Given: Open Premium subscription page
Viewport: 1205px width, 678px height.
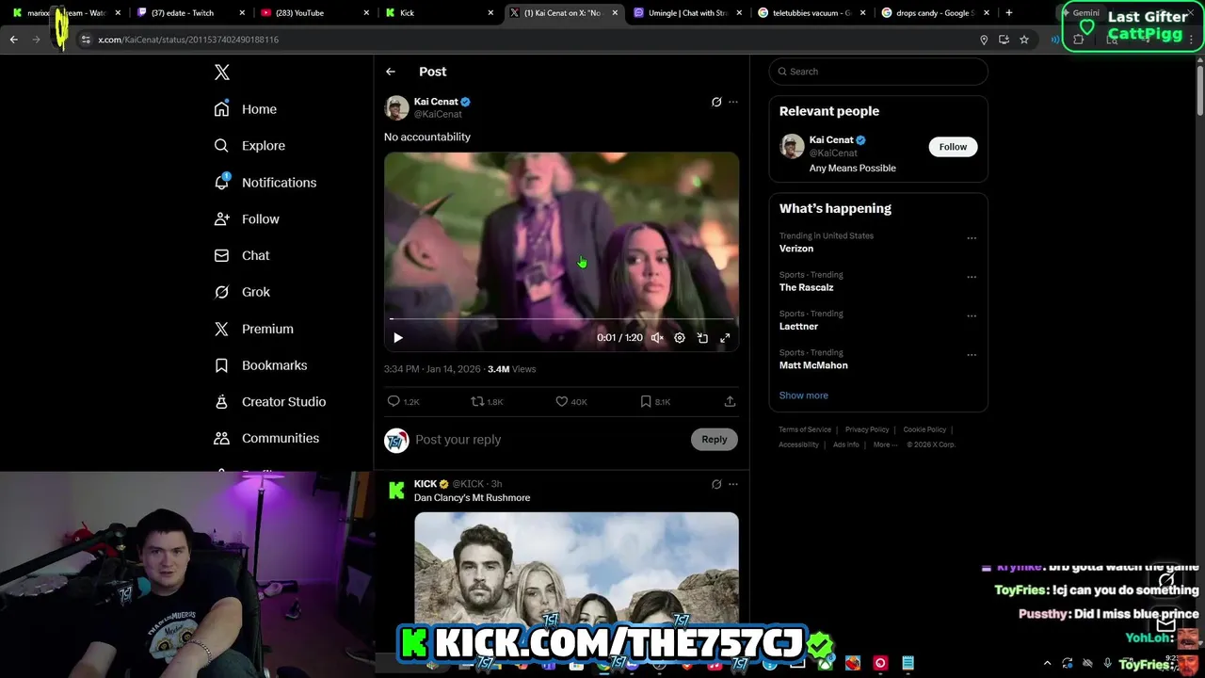Looking at the screenshot, I should click(x=254, y=329).
